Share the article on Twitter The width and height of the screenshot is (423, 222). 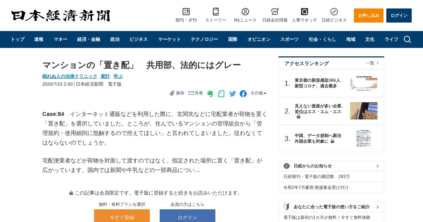point(233,94)
